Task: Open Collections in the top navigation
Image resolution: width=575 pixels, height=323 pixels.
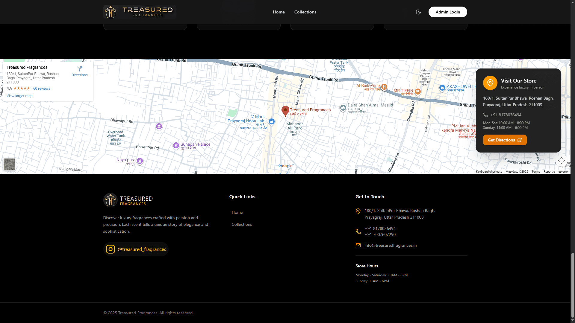Action: [x=305, y=12]
